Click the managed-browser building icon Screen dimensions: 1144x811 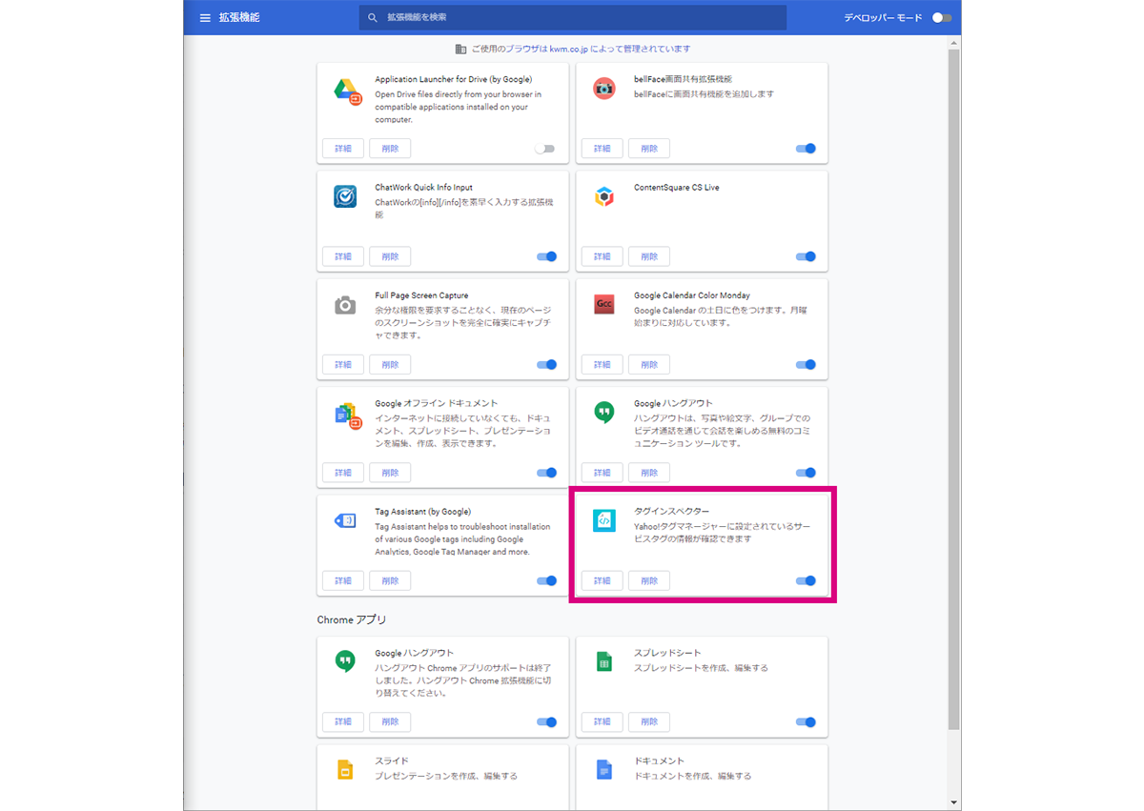pos(461,49)
